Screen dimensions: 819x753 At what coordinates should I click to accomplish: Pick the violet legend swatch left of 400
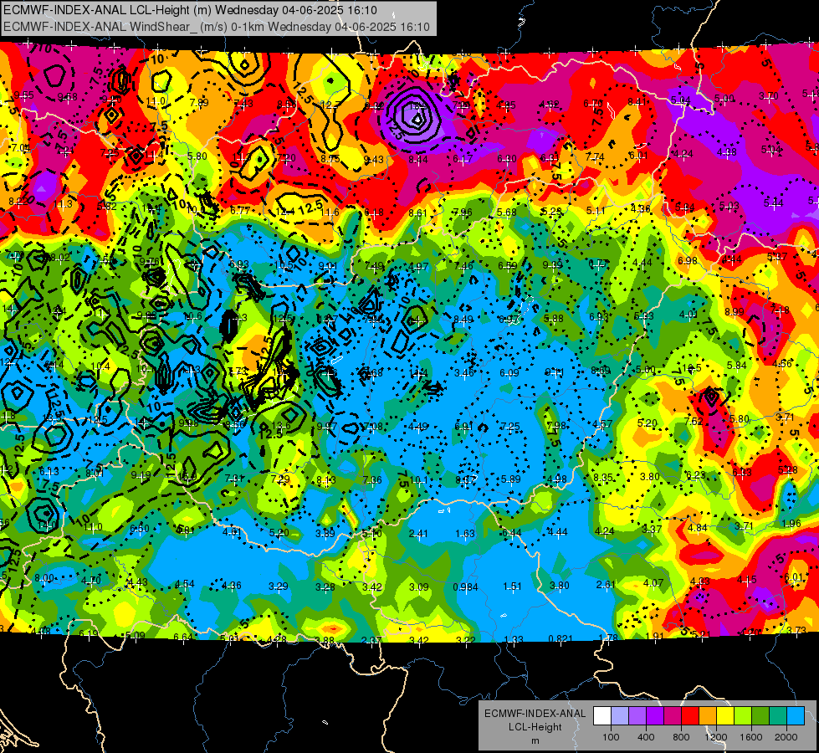[x=637, y=716]
